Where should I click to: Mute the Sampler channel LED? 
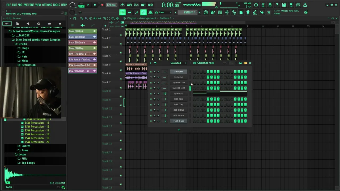point(151,72)
